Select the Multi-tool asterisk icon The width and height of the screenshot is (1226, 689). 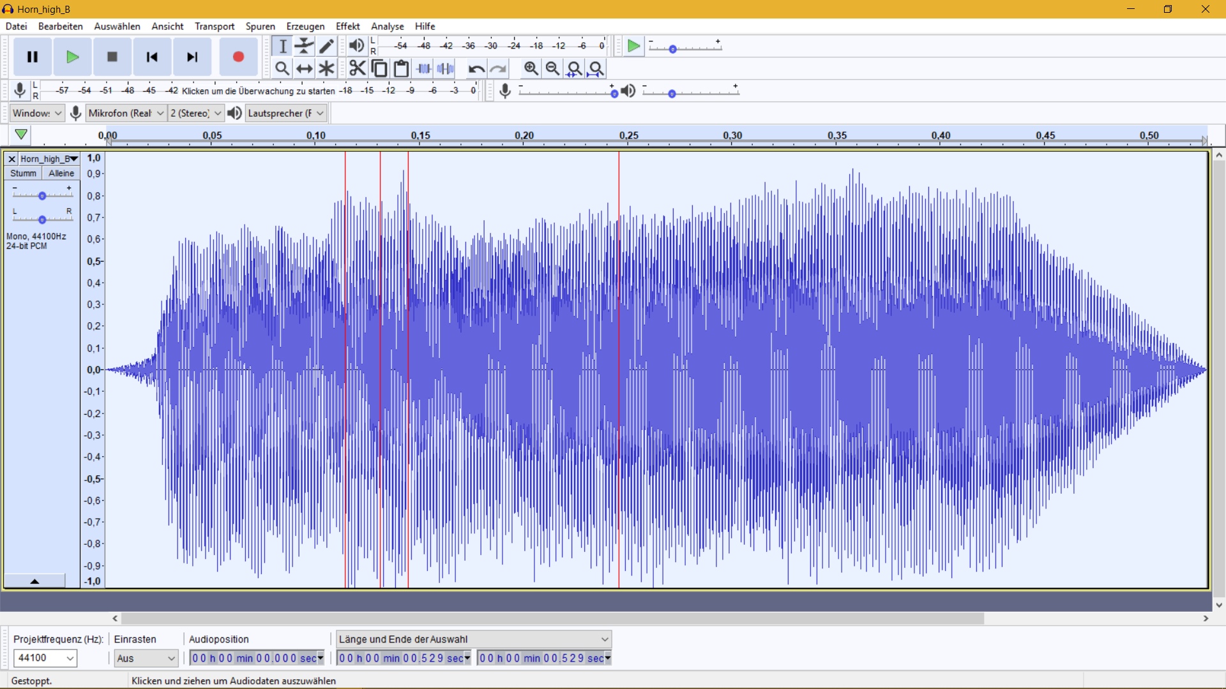[326, 68]
